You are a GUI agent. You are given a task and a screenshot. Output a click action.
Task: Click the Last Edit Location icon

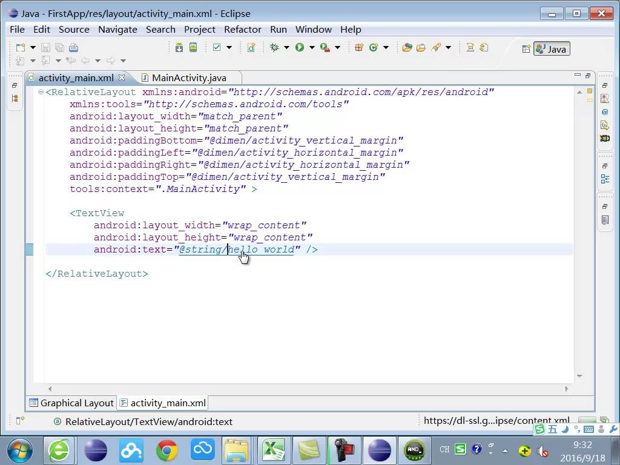71,61
